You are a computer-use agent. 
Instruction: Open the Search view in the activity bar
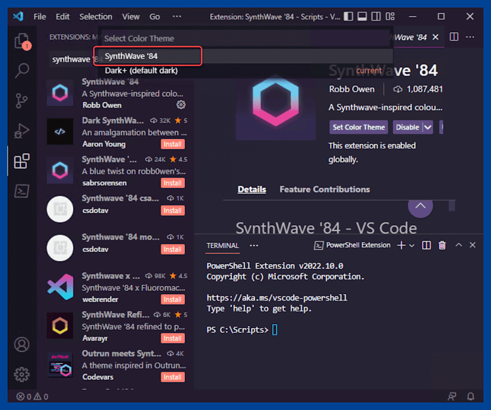pyautogui.click(x=21, y=71)
